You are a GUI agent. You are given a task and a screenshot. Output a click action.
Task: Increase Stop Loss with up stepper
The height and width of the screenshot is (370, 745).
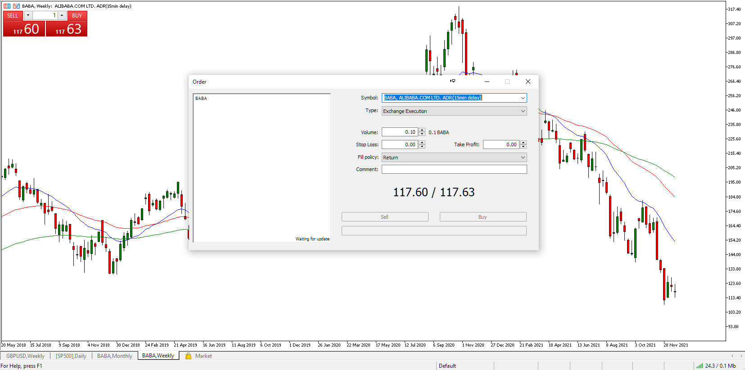click(x=422, y=143)
